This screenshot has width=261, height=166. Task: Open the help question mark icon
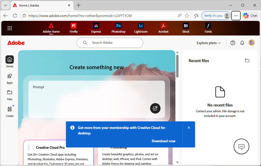(233, 43)
